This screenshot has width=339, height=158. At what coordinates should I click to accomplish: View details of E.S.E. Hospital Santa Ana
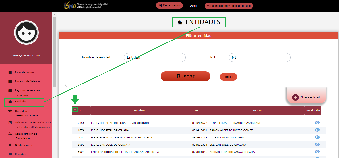tap(317, 130)
